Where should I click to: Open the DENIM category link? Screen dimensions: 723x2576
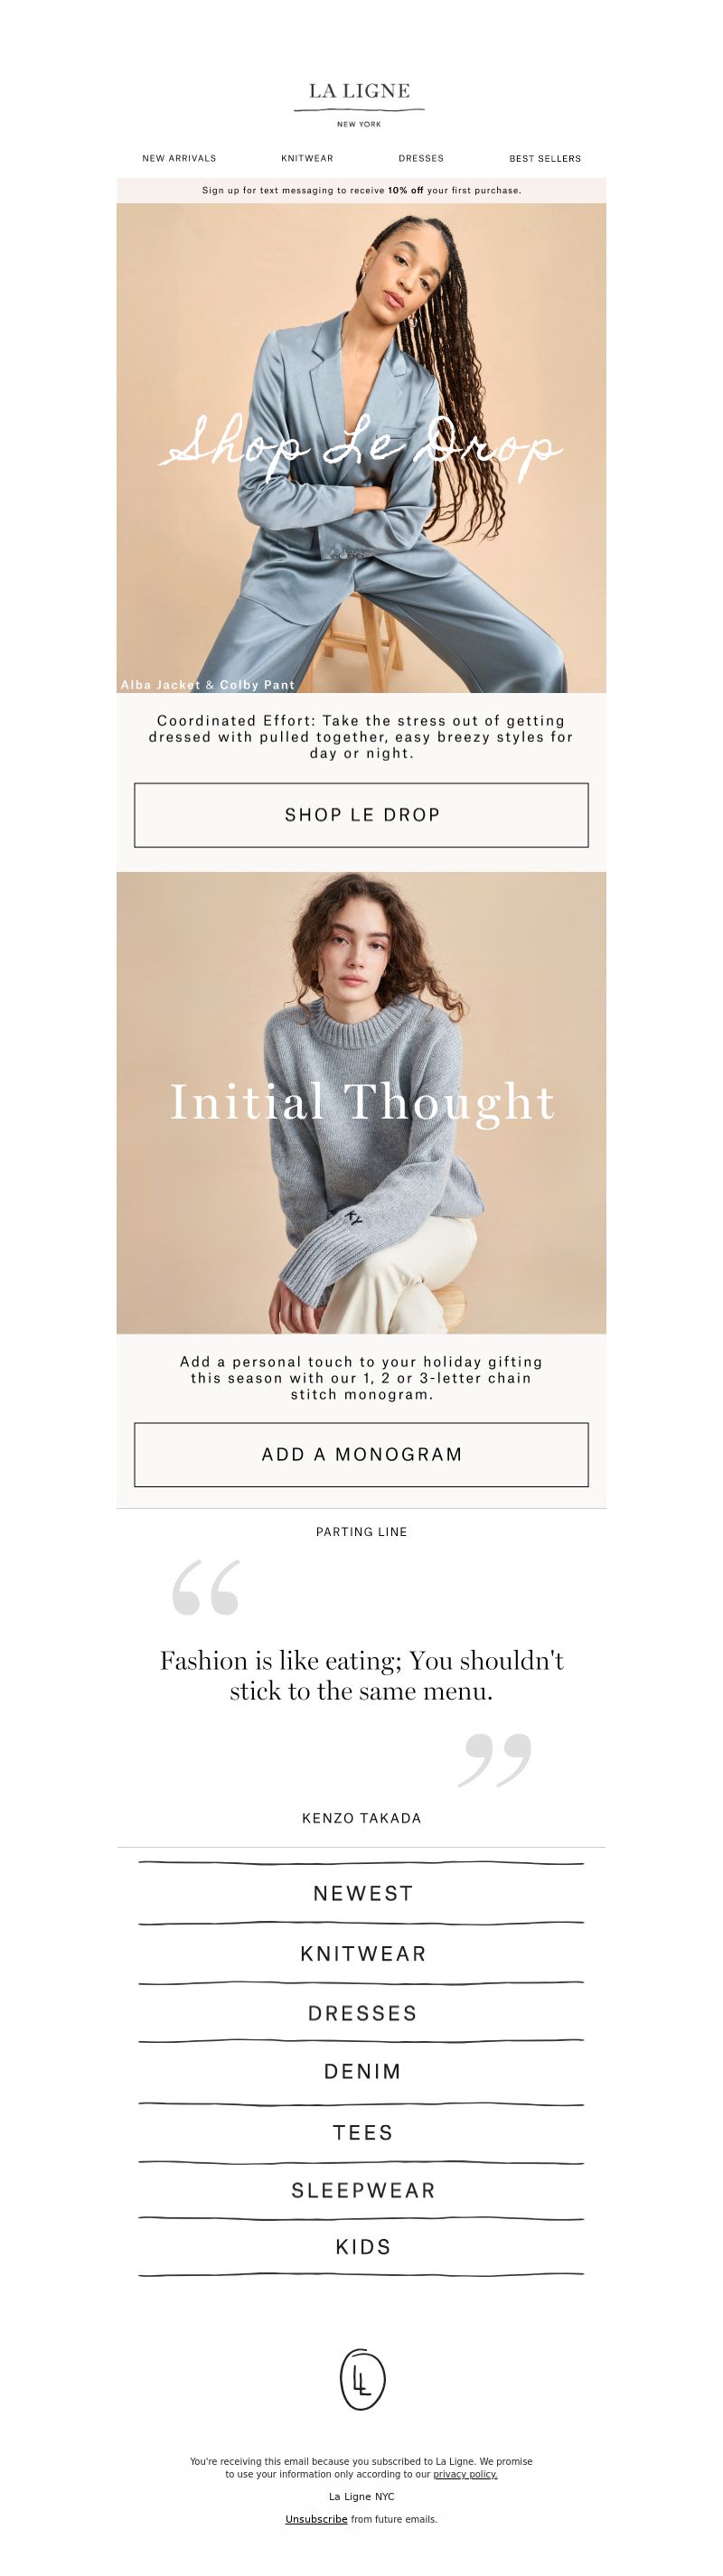(362, 2071)
